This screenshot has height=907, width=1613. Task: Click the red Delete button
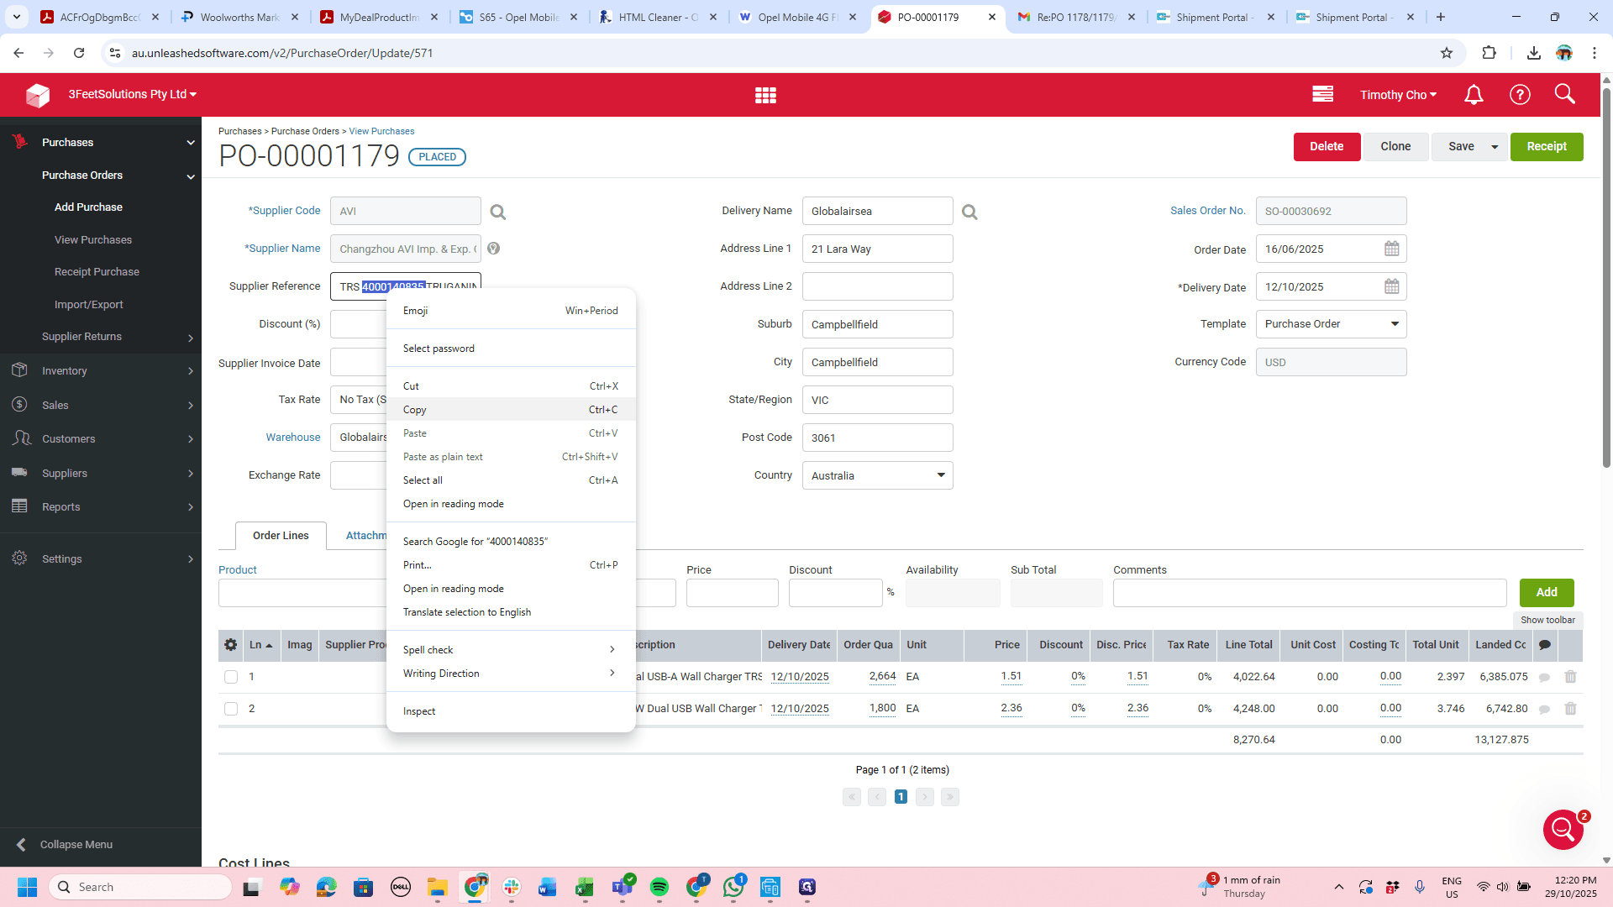pyautogui.click(x=1327, y=147)
